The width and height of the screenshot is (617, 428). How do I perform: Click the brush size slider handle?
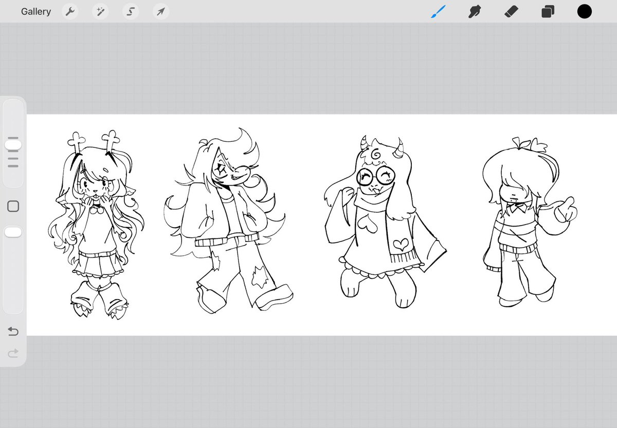[x=13, y=145]
